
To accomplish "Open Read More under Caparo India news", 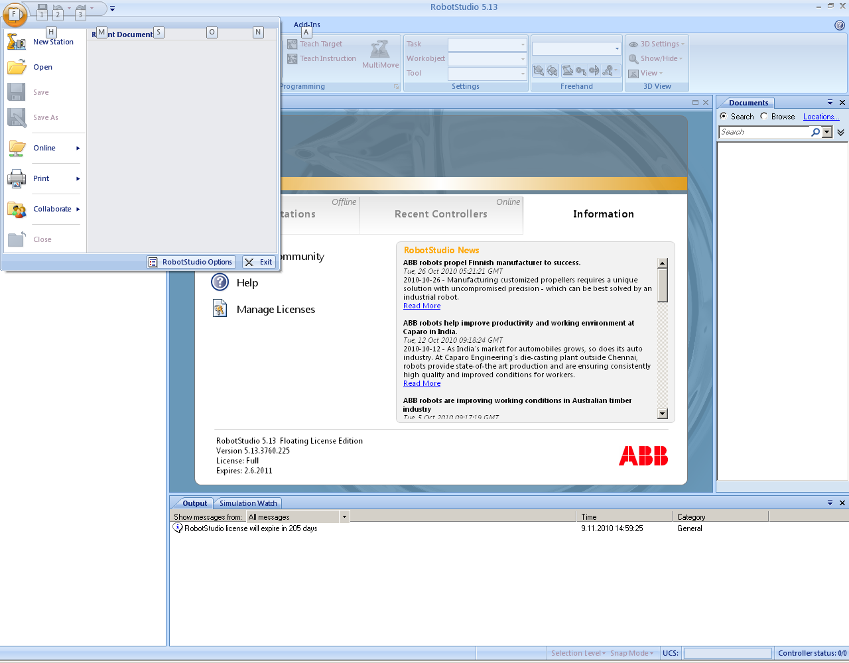I will pos(422,383).
